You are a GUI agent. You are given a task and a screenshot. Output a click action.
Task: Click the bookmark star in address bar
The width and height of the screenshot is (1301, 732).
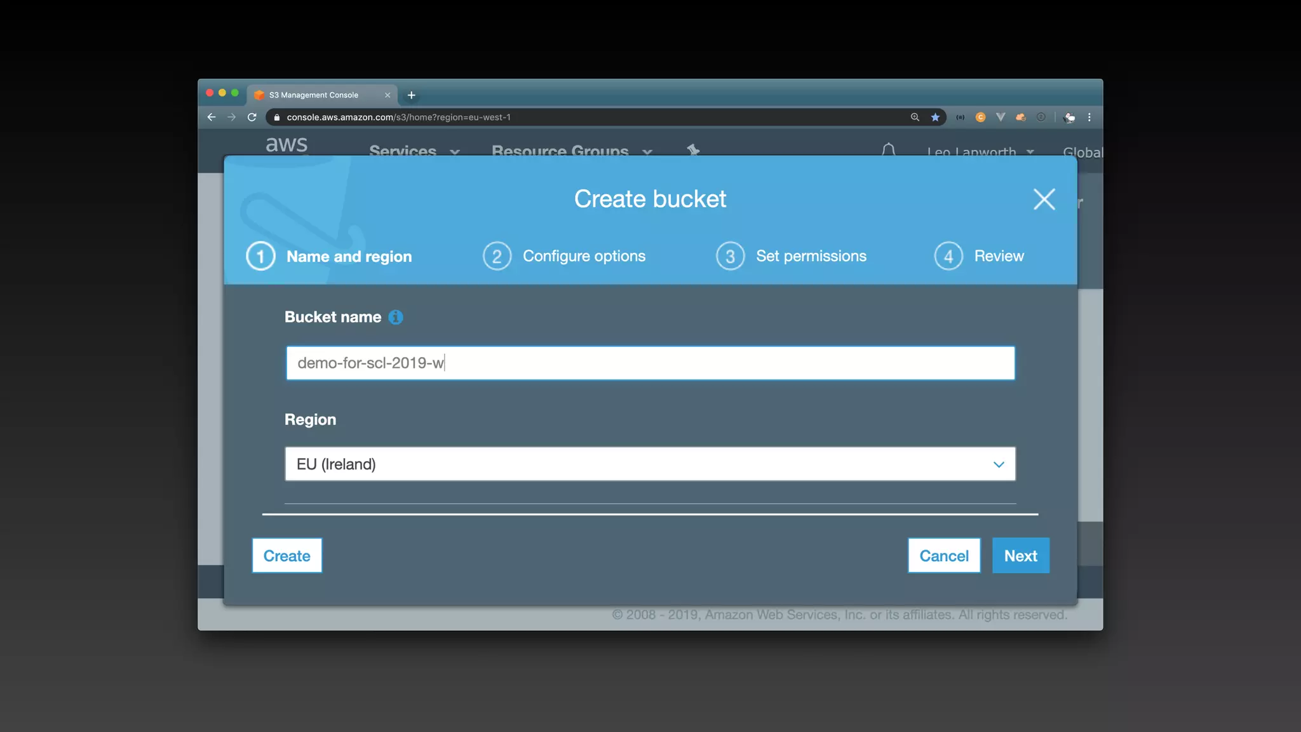[x=935, y=118]
